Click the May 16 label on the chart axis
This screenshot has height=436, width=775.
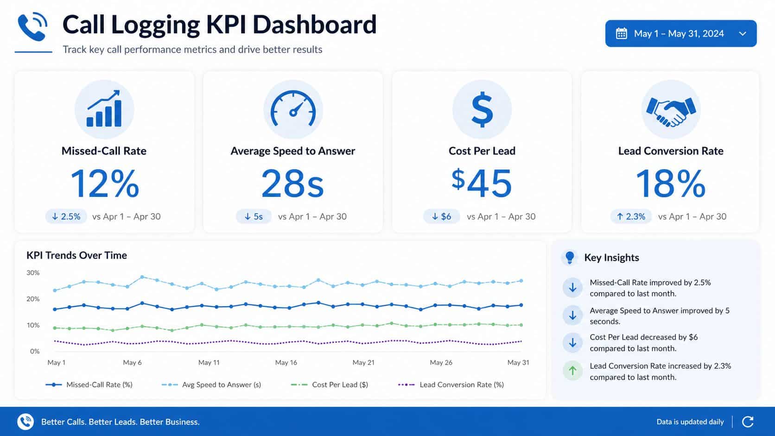click(286, 362)
